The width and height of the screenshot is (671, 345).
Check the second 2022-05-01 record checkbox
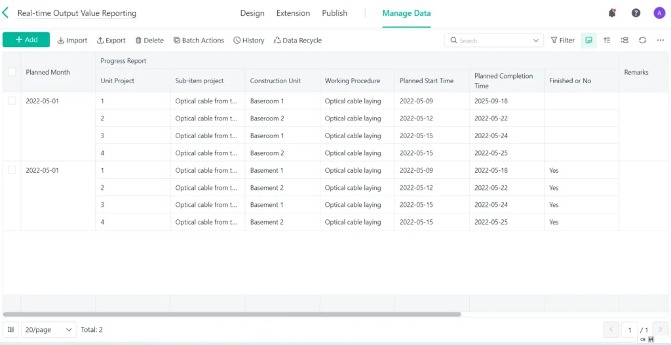(x=12, y=170)
